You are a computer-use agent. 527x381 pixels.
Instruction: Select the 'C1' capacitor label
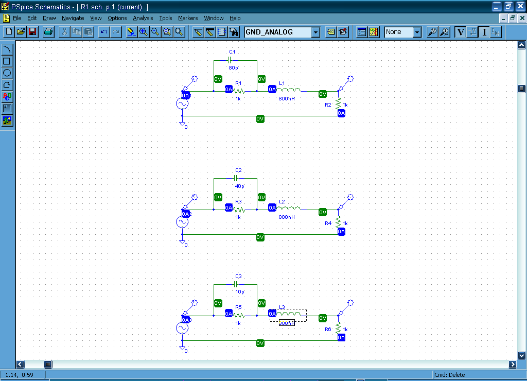tap(232, 52)
